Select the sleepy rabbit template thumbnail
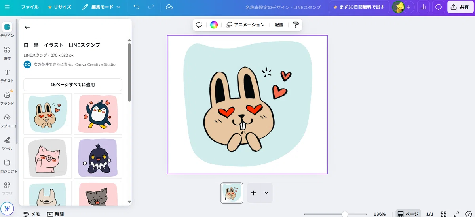Screen dimensions: 475x217 point(47,193)
